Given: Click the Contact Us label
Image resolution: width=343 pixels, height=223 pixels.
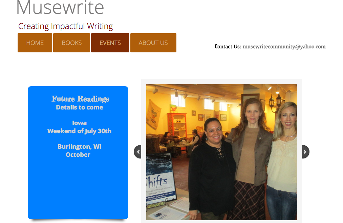Looking at the screenshot, I should click(x=228, y=47).
